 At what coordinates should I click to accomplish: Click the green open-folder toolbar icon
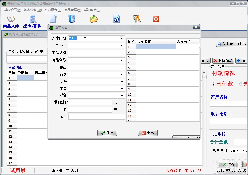(94, 19)
